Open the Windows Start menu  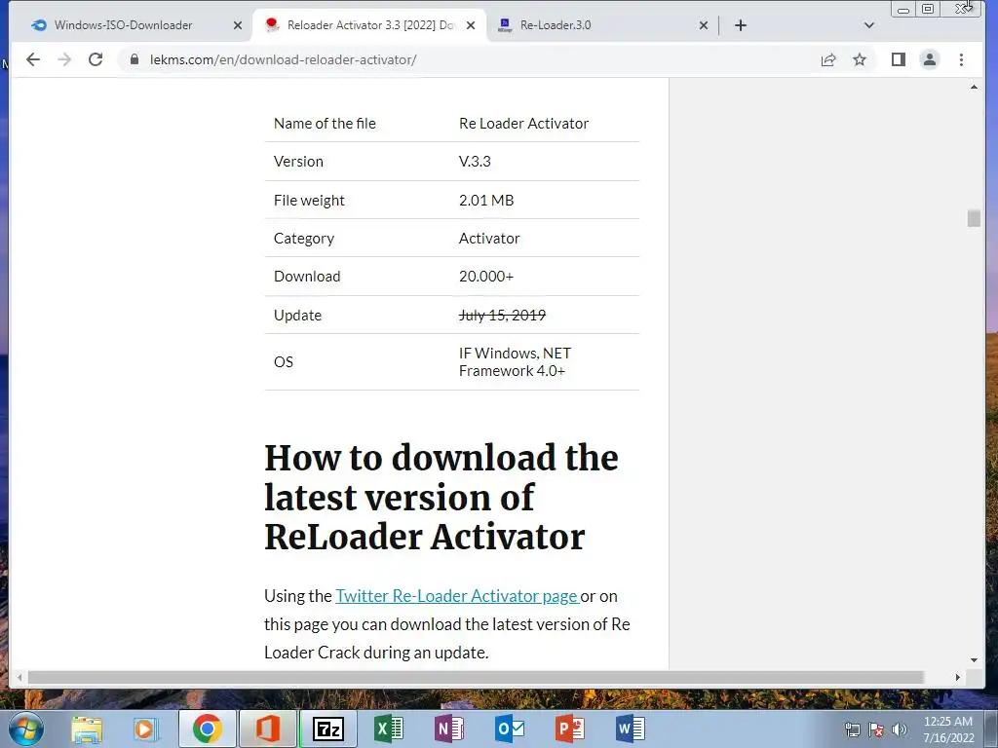[x=25, y=729]
